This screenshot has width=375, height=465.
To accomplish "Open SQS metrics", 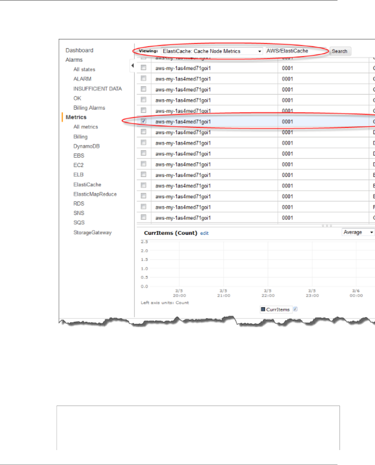I will pyautogui.click(x=79, y=222).
